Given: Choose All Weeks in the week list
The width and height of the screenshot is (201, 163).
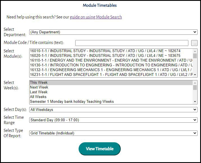Looking at the screenshot, I should click(38, 97).
